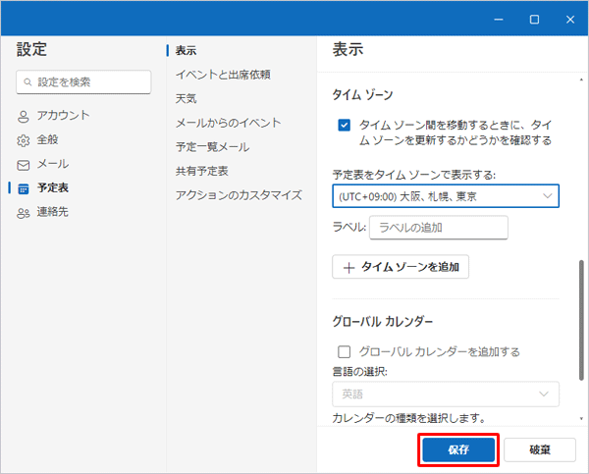Click the 連絡先 people icon

pyautogui.click(x=24, y=213)
